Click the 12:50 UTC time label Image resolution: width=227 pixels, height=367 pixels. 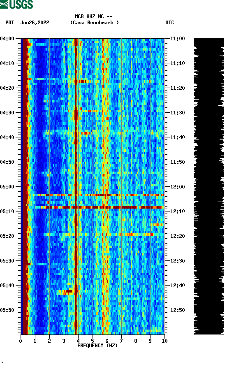tap(177, 310)
